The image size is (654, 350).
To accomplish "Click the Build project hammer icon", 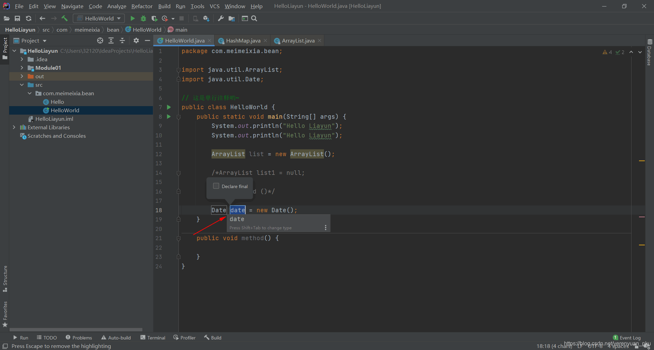I will (x=65, y=18).
